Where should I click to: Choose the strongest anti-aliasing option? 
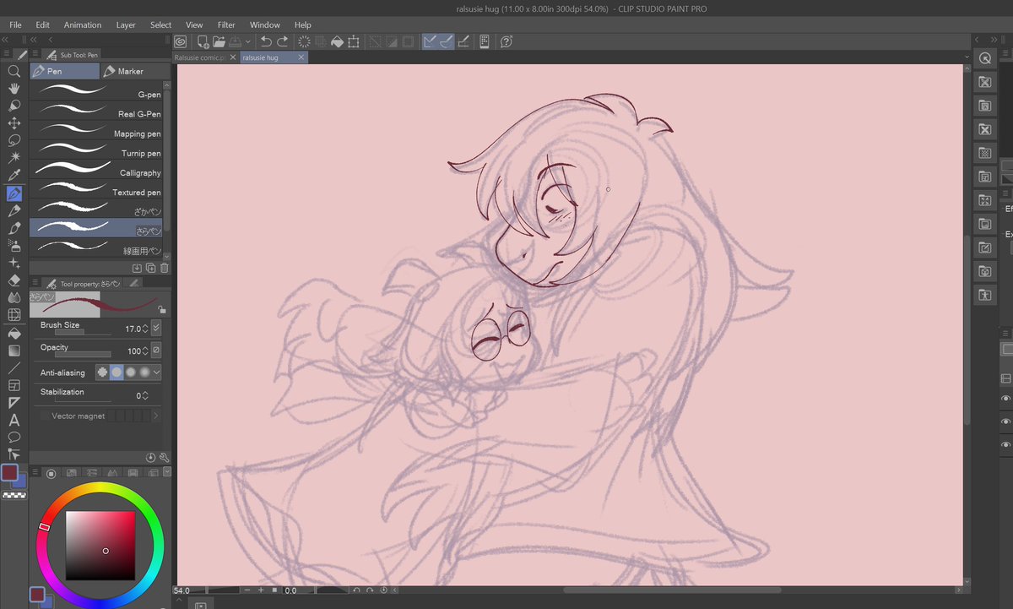[144, 372]
